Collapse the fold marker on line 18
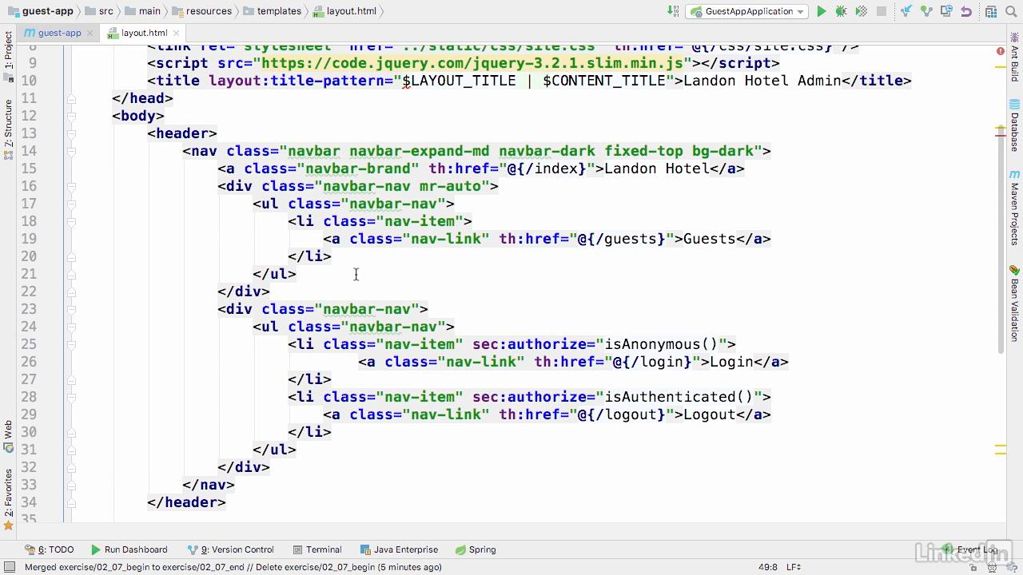Screen dimensions: 1023x575 coord(71,221)
